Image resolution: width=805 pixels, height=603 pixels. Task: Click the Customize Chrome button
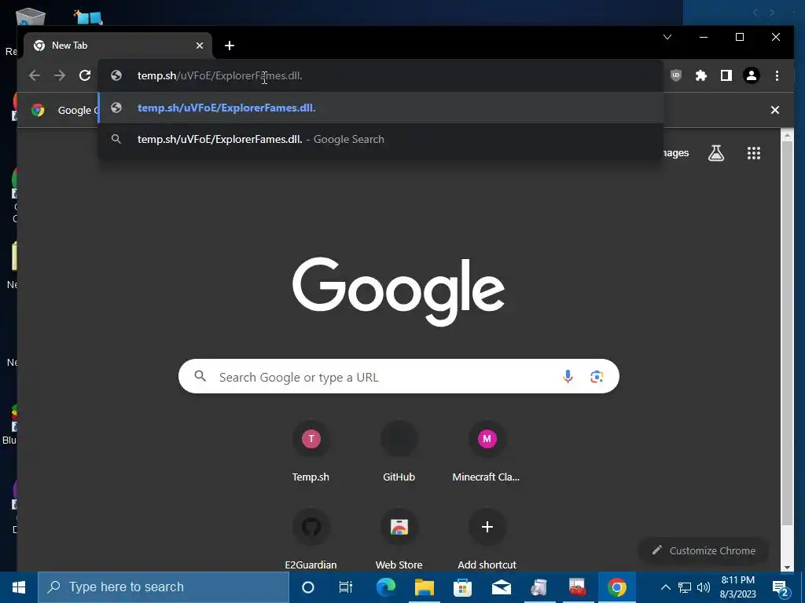click(704, 550)
